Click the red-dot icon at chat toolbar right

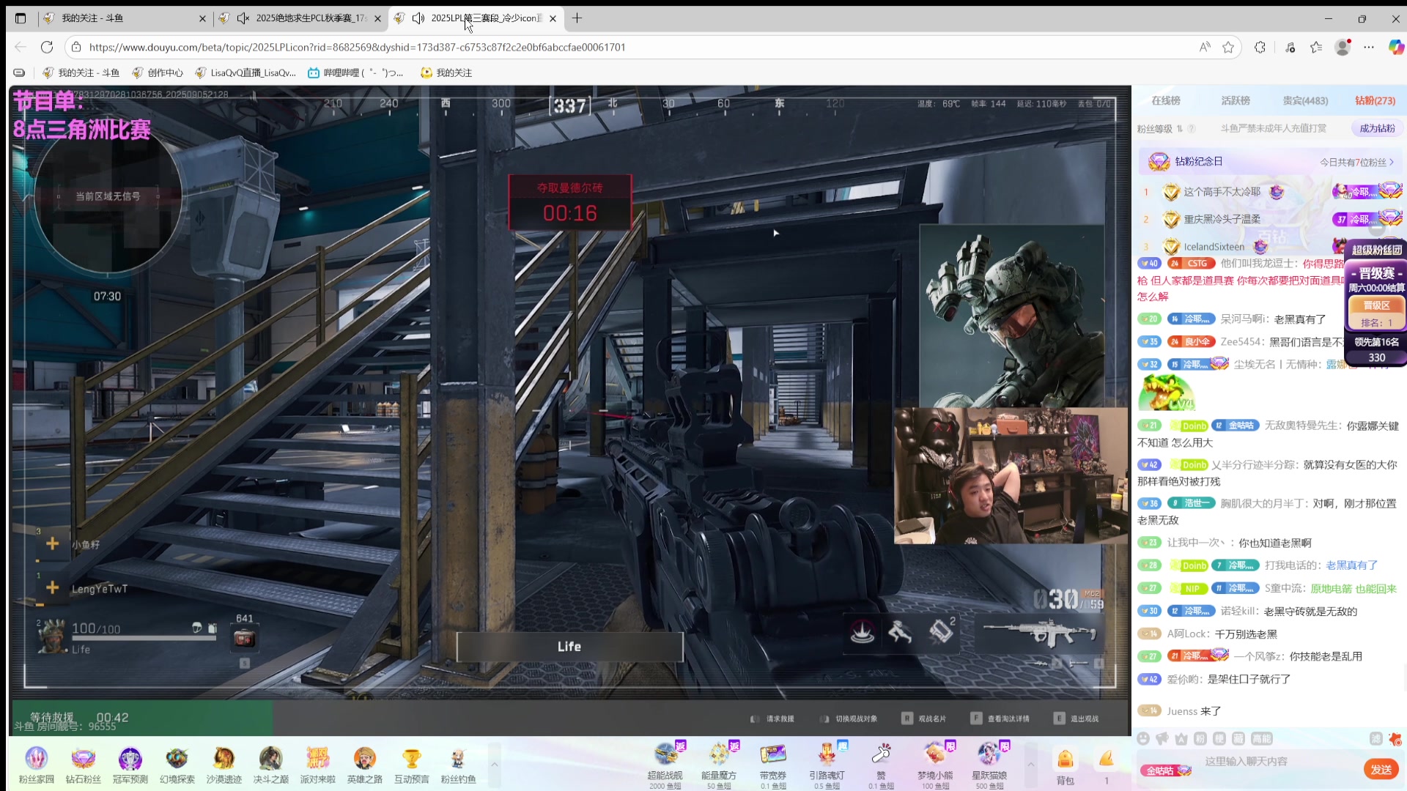point(1395,738)
